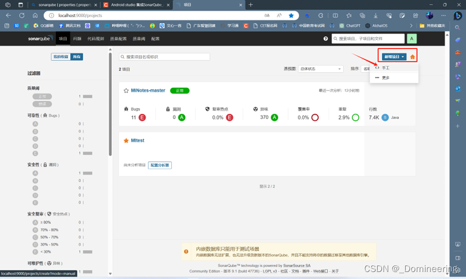Filter security by rating A
Viewport: 466px width, 279px height.
tap(36, 173)
